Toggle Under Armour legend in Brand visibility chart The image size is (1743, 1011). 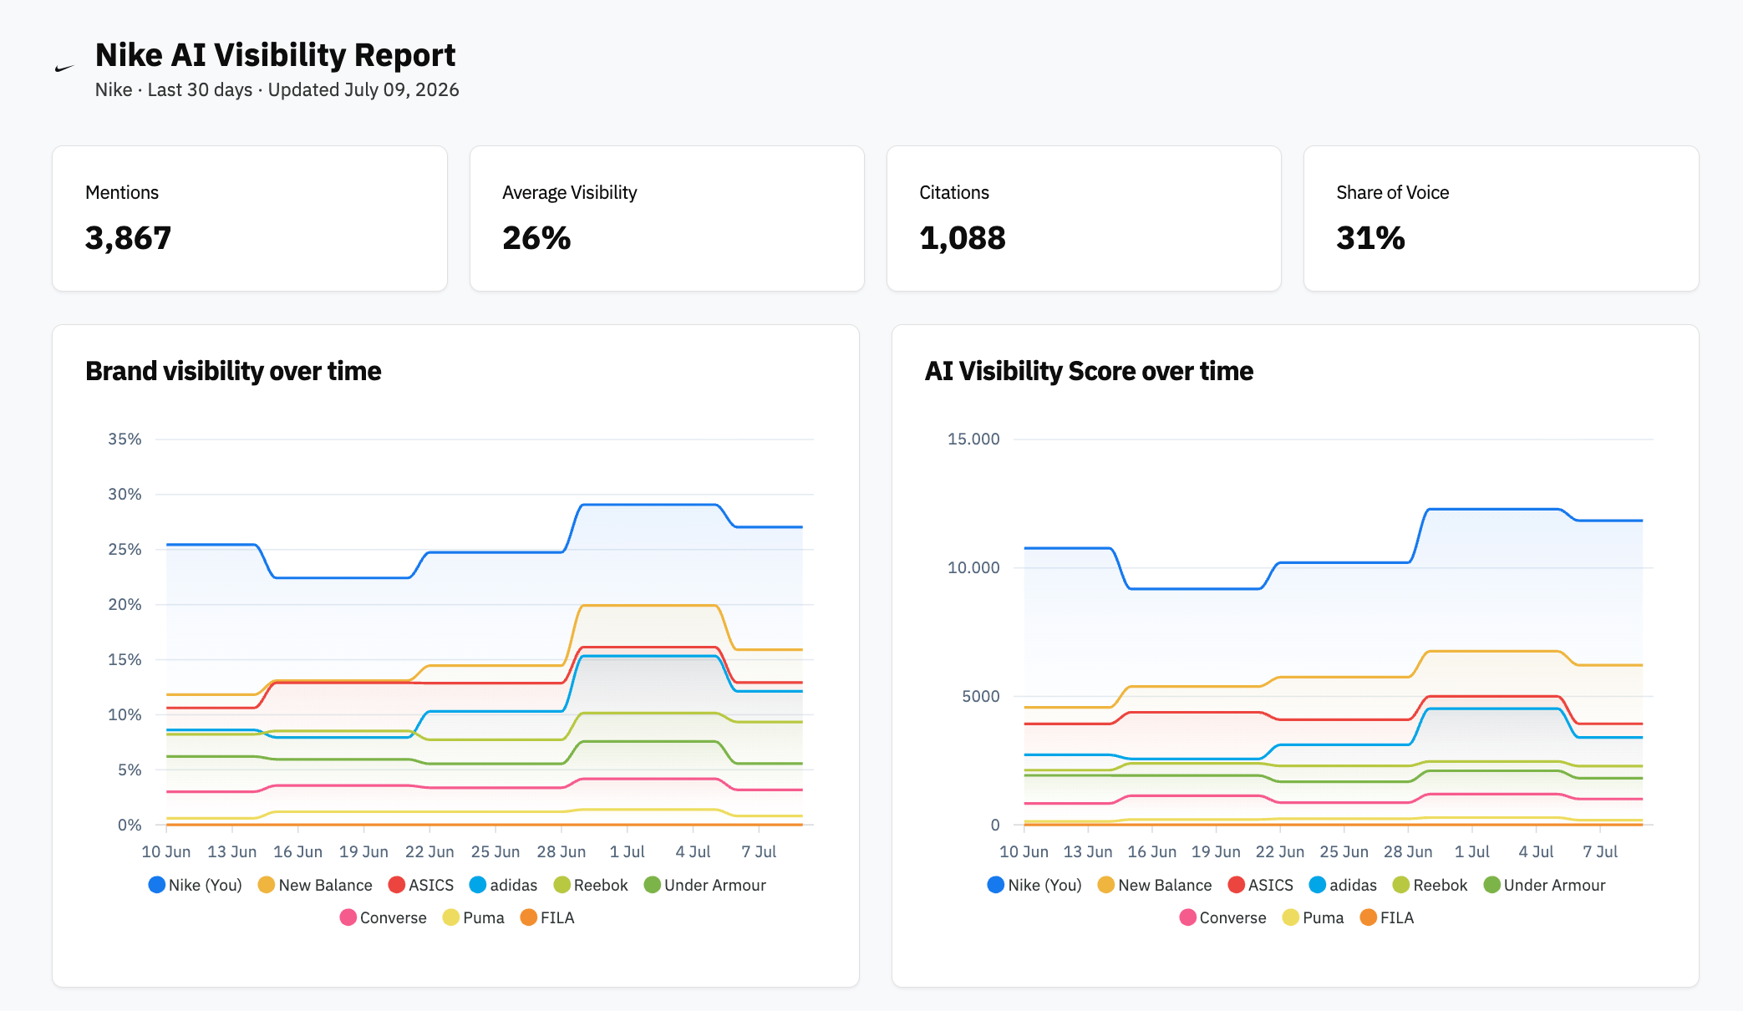pos(705,885)
